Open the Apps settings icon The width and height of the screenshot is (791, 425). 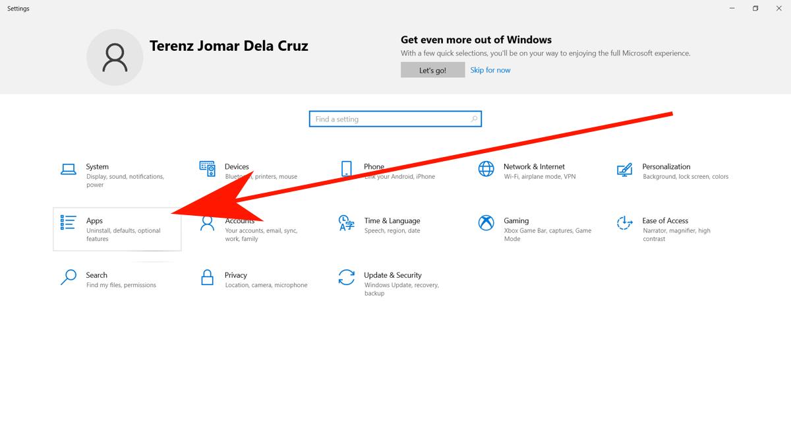click(x=69, y=224)
